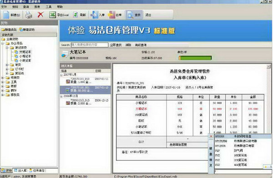
Task: Switch to the 出入库 bottom tab
Action: point(20,171)
